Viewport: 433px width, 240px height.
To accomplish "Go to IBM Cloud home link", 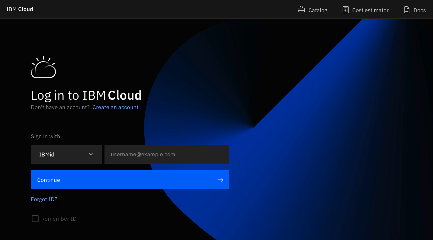I will pos(20,9).
